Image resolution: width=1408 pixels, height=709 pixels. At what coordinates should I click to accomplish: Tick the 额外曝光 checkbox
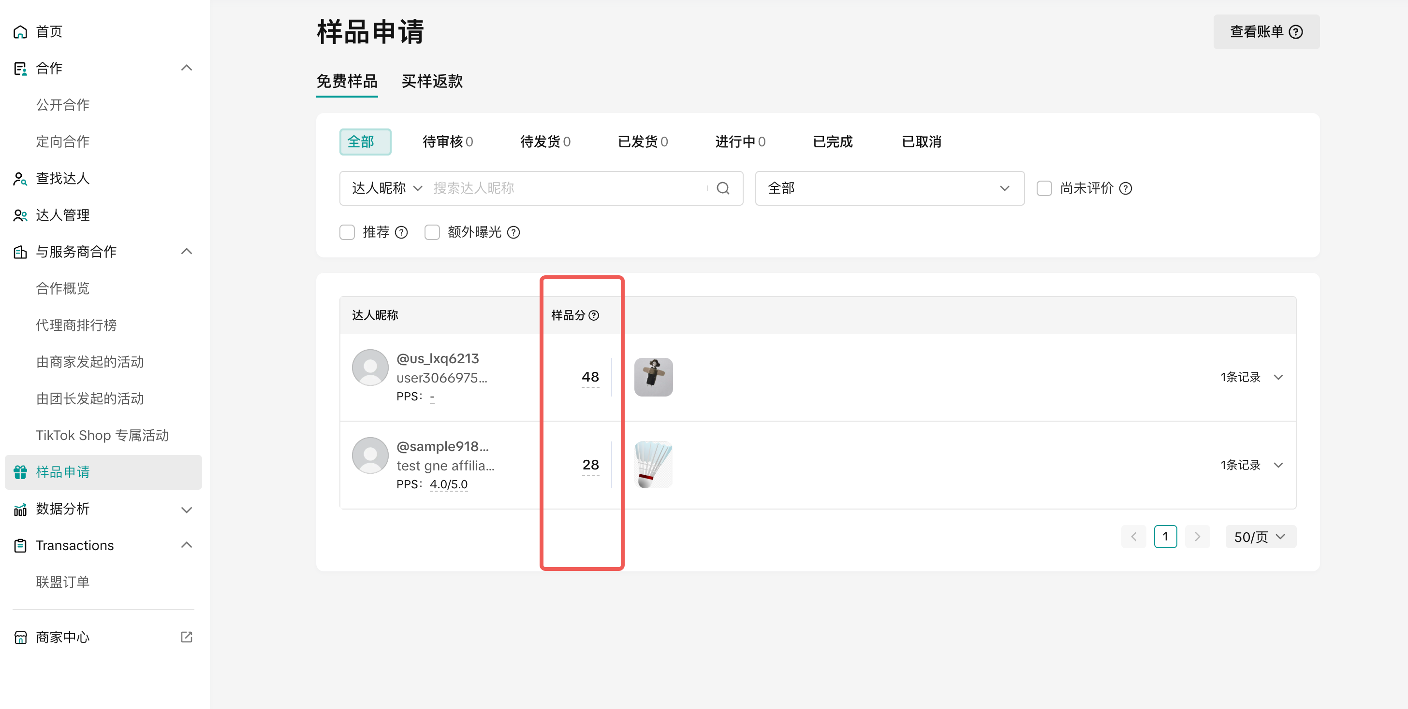tap(432, 232)
